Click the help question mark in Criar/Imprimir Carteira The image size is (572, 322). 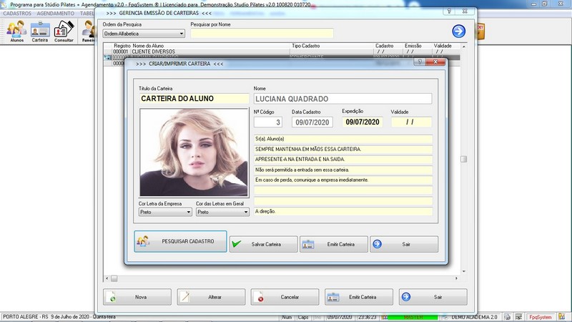pyautogui.click(x=420, y=62)
